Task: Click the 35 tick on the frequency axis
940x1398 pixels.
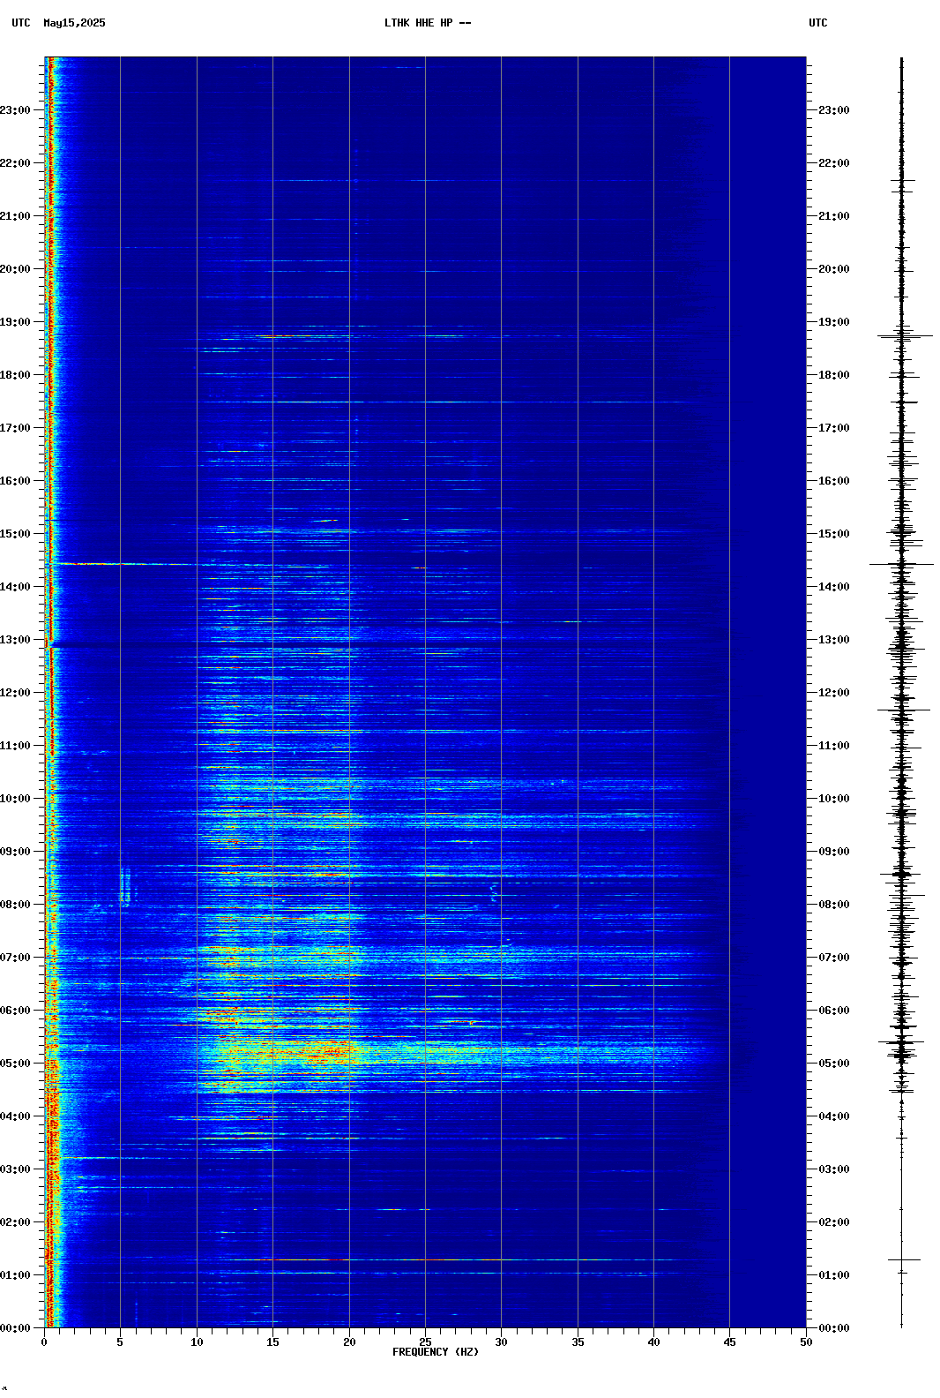Action: click(578, 1342)
